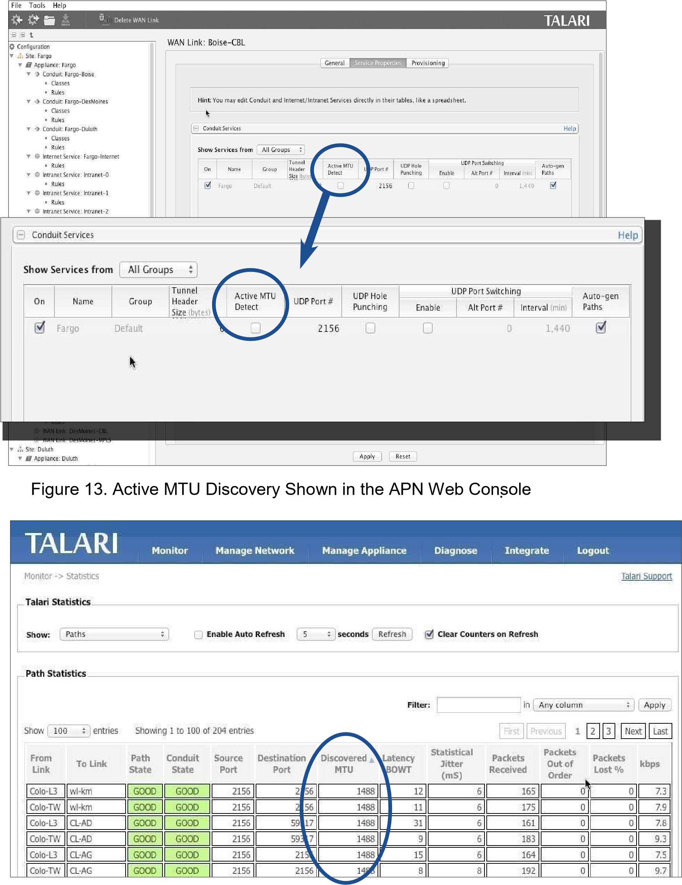
Task: Click the gear with left arrow toolbar icon
Action: click(x=17, y=20)
